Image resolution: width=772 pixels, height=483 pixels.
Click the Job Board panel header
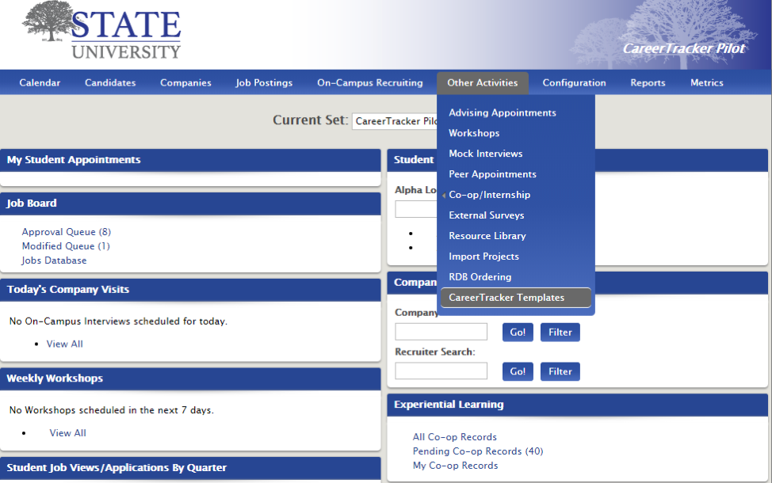click(x=190, y=203)
